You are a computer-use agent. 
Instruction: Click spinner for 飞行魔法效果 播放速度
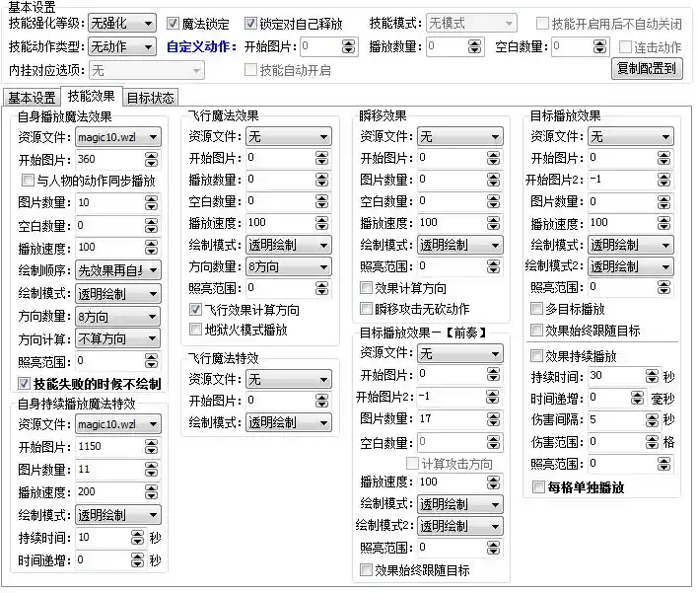click(x=321, y=223)
